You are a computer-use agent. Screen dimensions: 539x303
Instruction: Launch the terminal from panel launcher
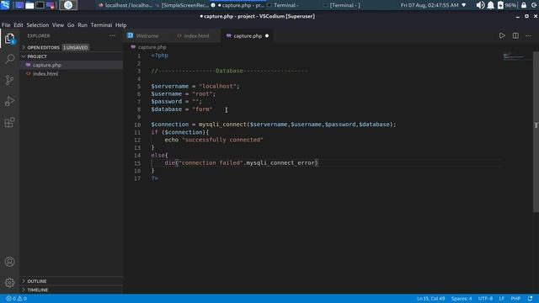[40, 5]
